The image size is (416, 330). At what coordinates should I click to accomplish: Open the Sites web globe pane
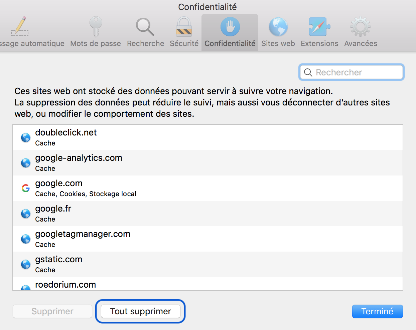point(278,27)
